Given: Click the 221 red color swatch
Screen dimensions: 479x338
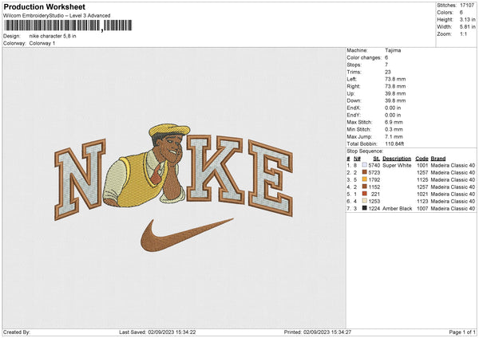Looking at the screenshot, I should coord(364,194).
